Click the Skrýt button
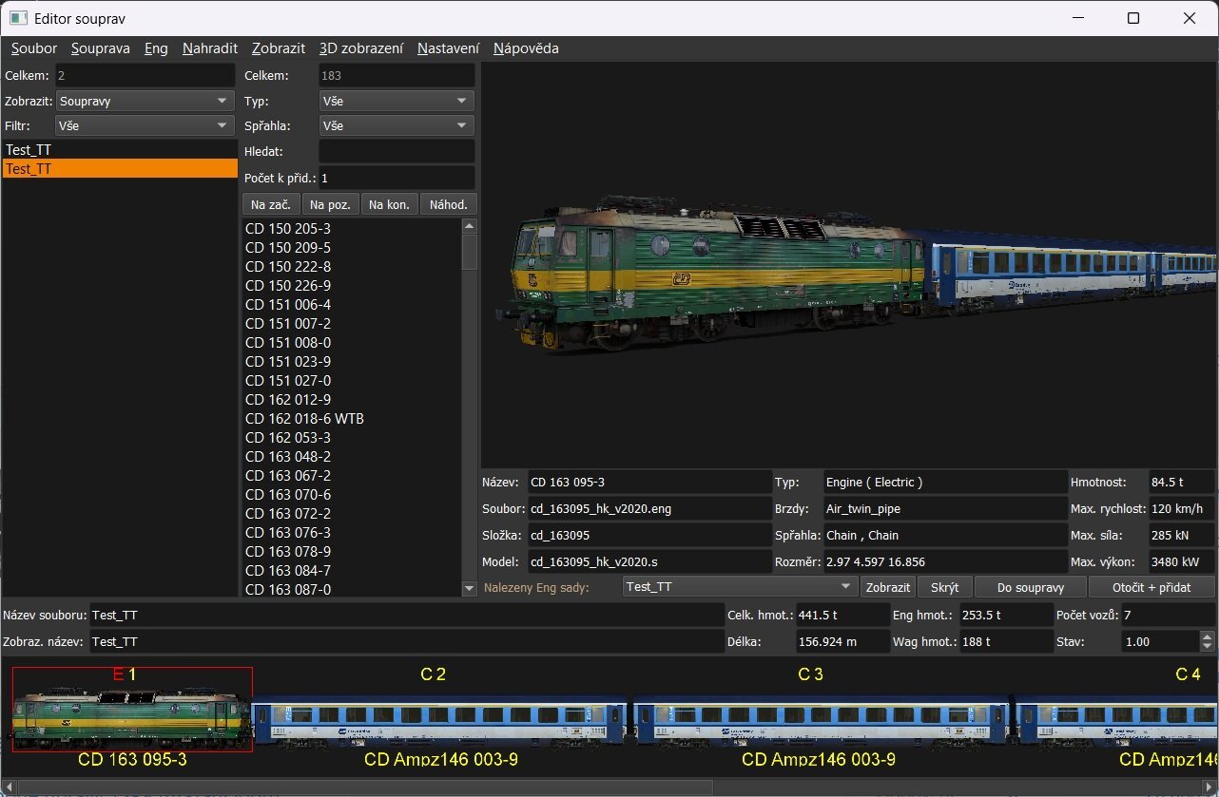The height and width of the screenshot is (797, 1219). click(944, 587)
